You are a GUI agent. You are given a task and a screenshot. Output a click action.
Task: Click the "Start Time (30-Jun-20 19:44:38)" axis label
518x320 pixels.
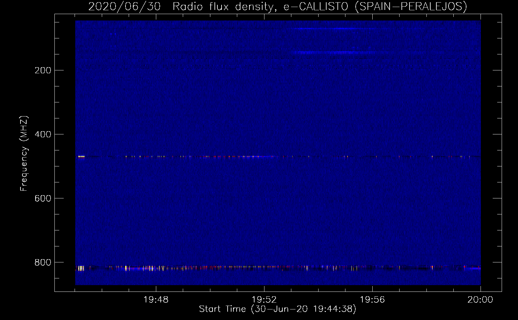[278, 309]
